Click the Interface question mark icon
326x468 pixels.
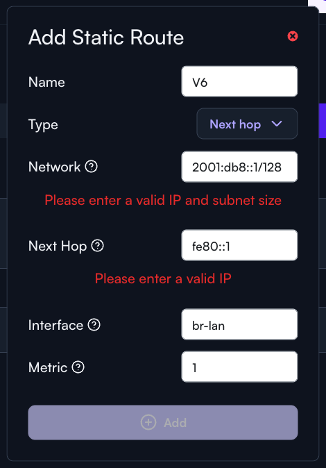click(94, 325)
